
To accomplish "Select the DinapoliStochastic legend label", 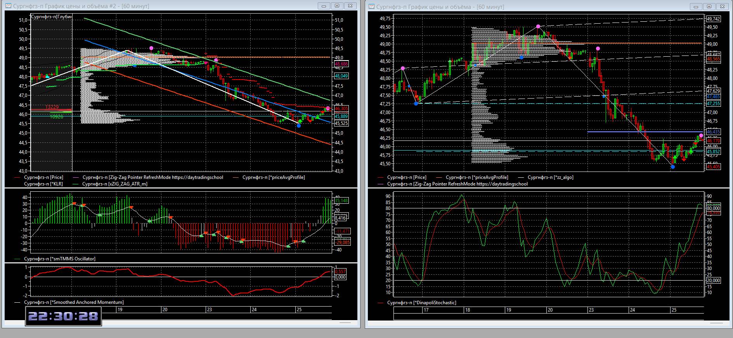I will 421,303.
